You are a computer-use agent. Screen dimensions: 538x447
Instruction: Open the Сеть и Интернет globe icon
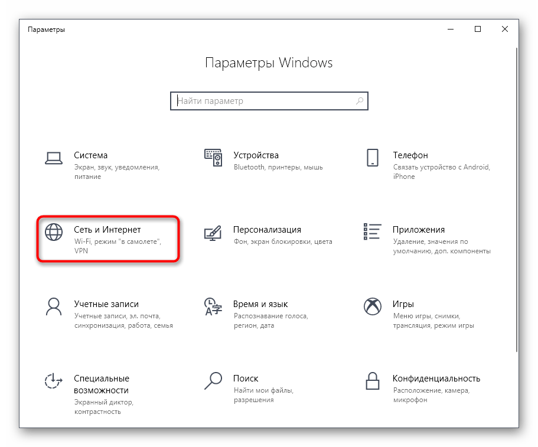click(54, 232)
